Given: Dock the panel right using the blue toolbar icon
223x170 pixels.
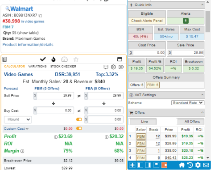Looking at the screenshot, I should click(148, 165).
